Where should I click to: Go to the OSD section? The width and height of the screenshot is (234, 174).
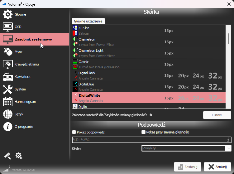(18, 27)
